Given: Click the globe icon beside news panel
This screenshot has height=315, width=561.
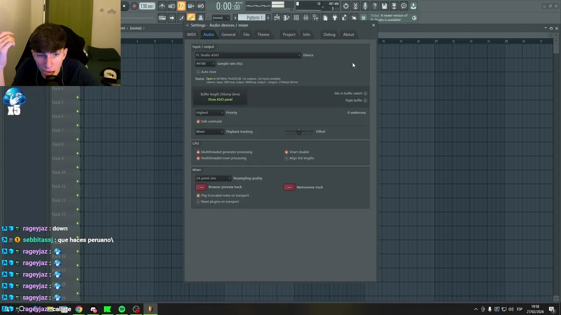Looking at the screenshot, I should point(414,17).
